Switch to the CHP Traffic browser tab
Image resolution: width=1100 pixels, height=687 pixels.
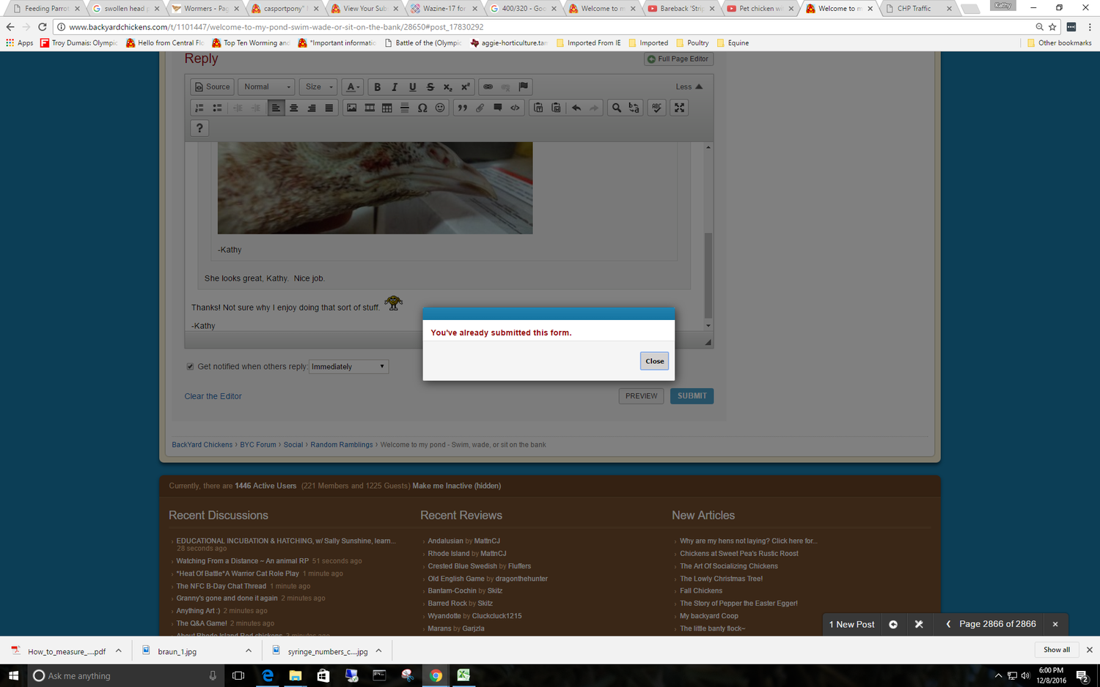click(914, 9)
